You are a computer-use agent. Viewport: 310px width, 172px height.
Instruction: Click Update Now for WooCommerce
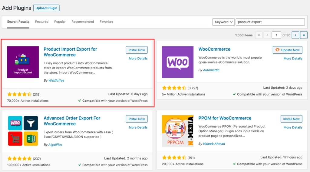pos(287,50)
